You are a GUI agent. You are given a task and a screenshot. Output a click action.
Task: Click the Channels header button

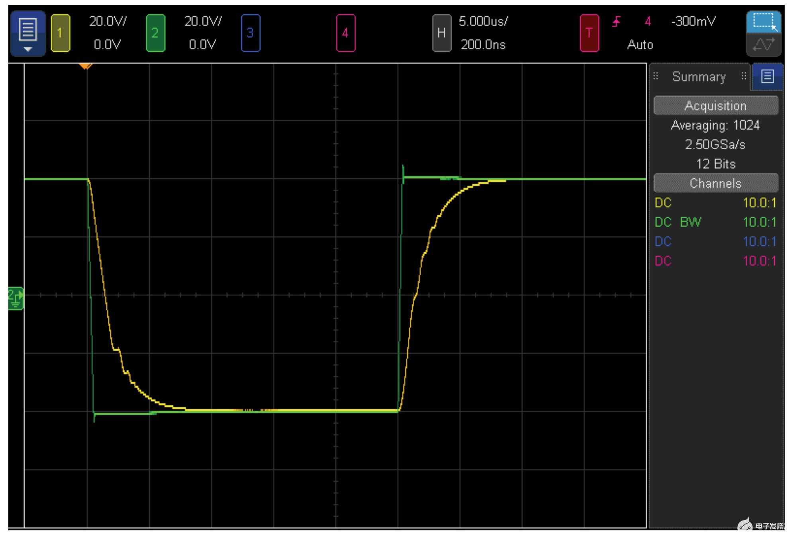(x=715, y=183)
